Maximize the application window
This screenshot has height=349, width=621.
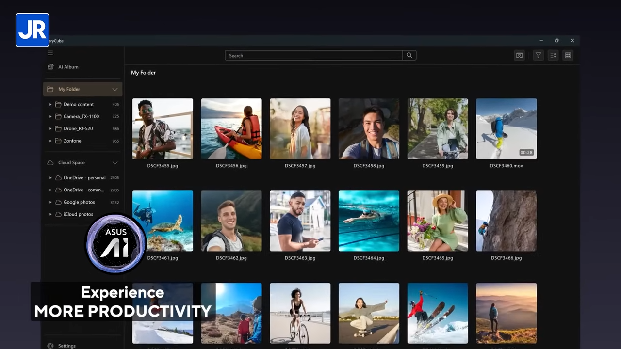pyautogui.click(x=556, y=41)
